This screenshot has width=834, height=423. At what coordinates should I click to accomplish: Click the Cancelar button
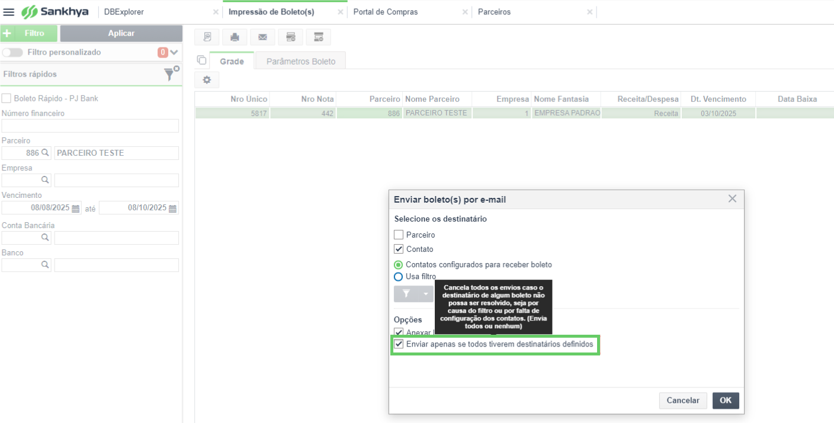coord(683,400)
